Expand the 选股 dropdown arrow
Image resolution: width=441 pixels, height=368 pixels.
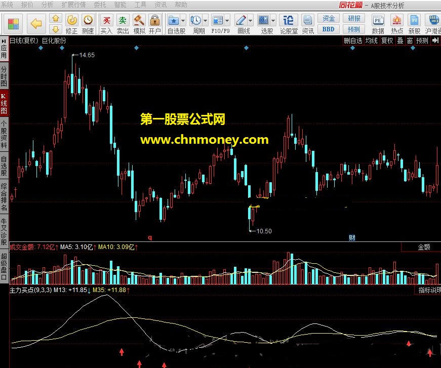click(273, 21)
